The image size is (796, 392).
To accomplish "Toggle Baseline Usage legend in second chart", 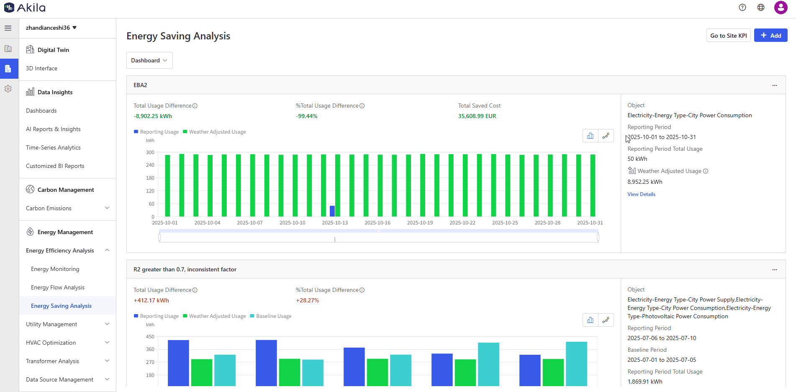I will [271, 316].
